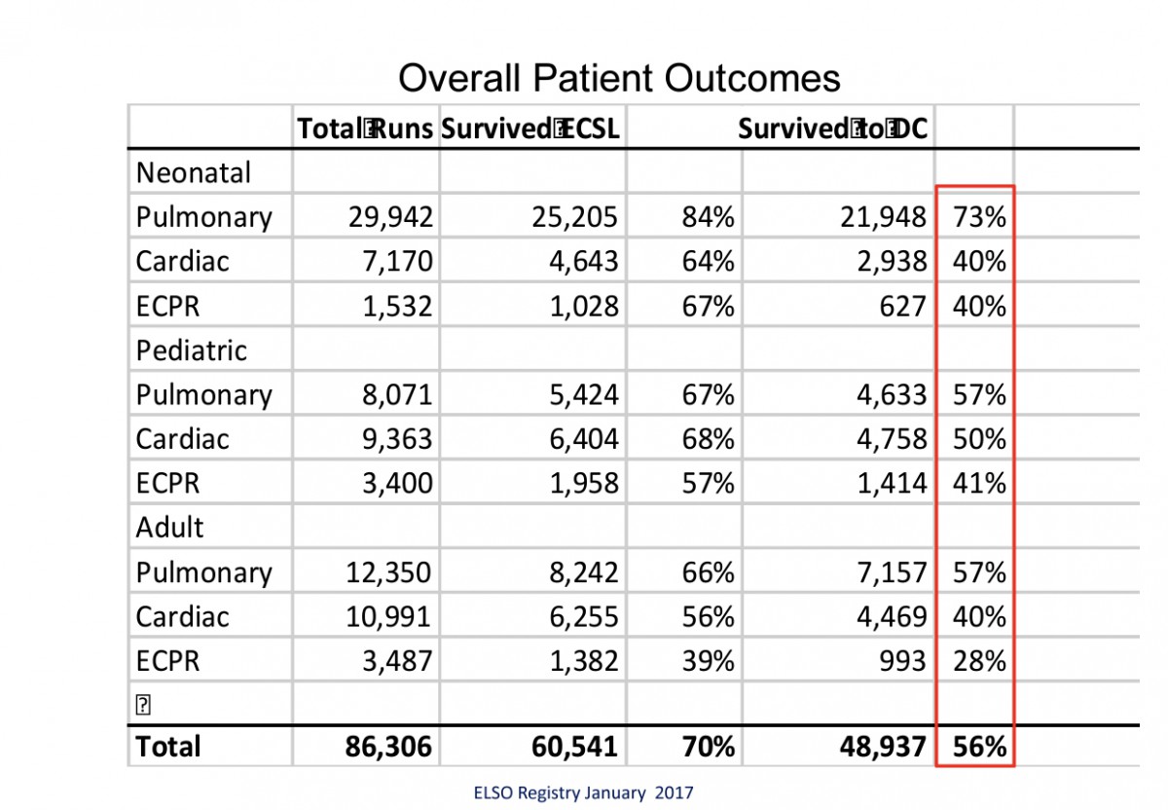Click the 86,306 grand total cell
The height and width of the screenshot is (810, 1168).
pos(388,747)
